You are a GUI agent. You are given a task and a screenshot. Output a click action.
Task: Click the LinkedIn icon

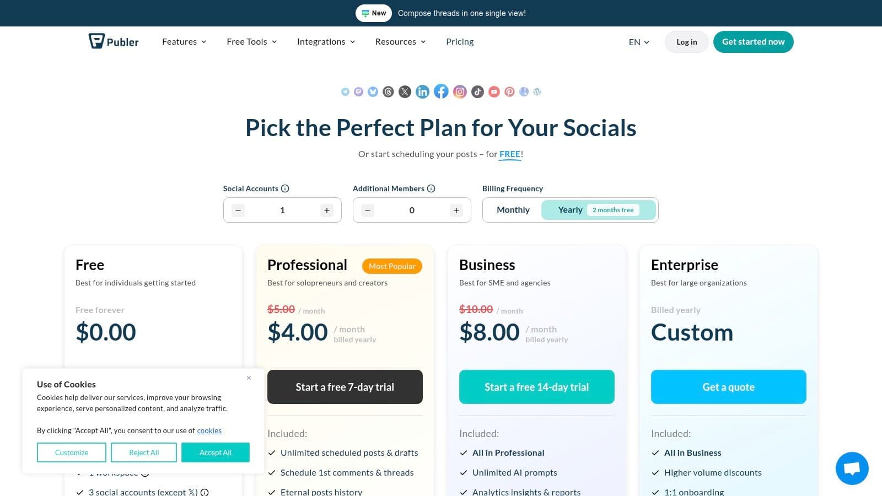pyautogui.click(x=422, y=91)
